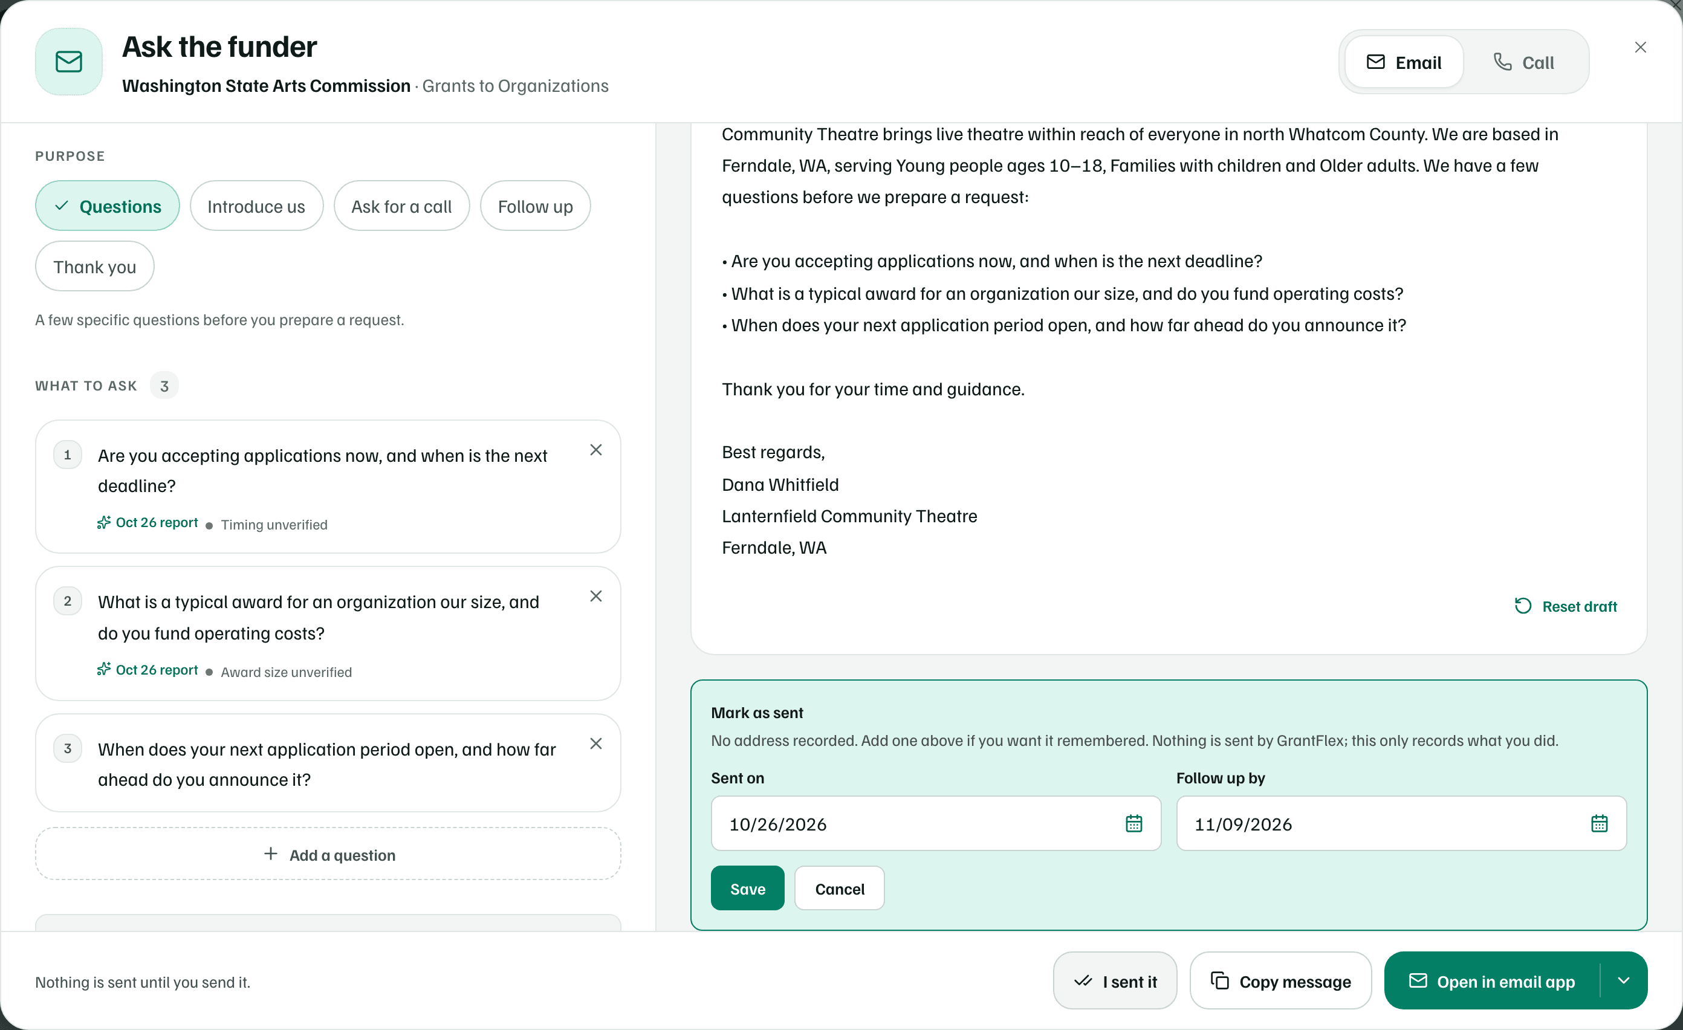Screen dimensions: 1683x1030
Task: Click Open in email app
Action: point(1492,981)
